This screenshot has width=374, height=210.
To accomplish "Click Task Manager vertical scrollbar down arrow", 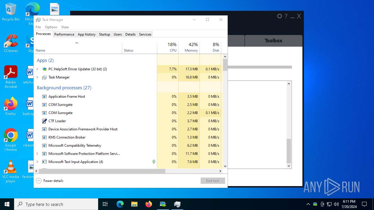I will (x=225, y=166).
